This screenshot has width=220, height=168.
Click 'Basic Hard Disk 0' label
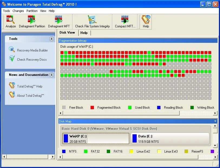click(109, 129)
